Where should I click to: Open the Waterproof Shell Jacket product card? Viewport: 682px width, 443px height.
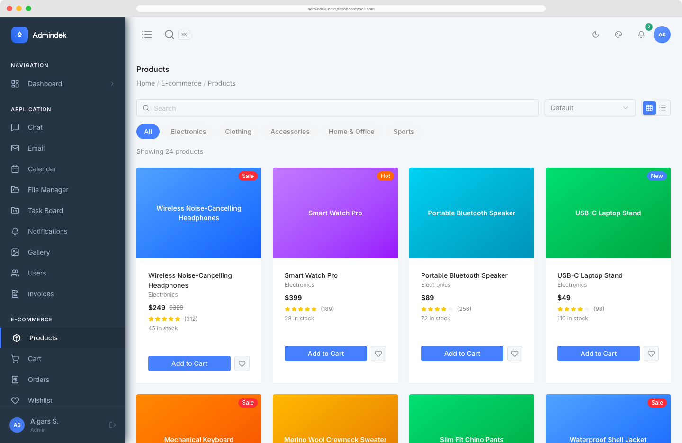[608, 419]
